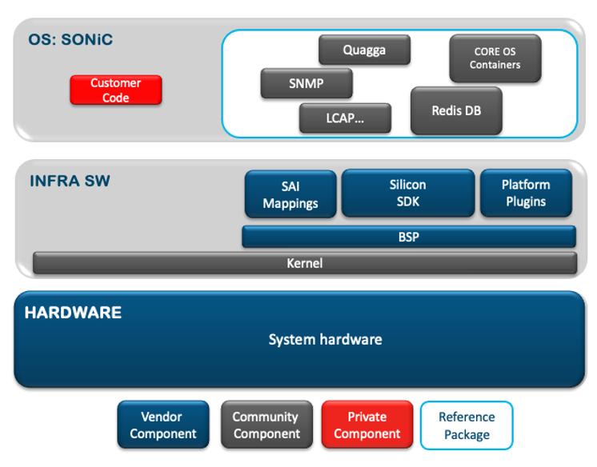Click the gray Kernel bar
Screen dimensions: 597x467
(304, 262)
